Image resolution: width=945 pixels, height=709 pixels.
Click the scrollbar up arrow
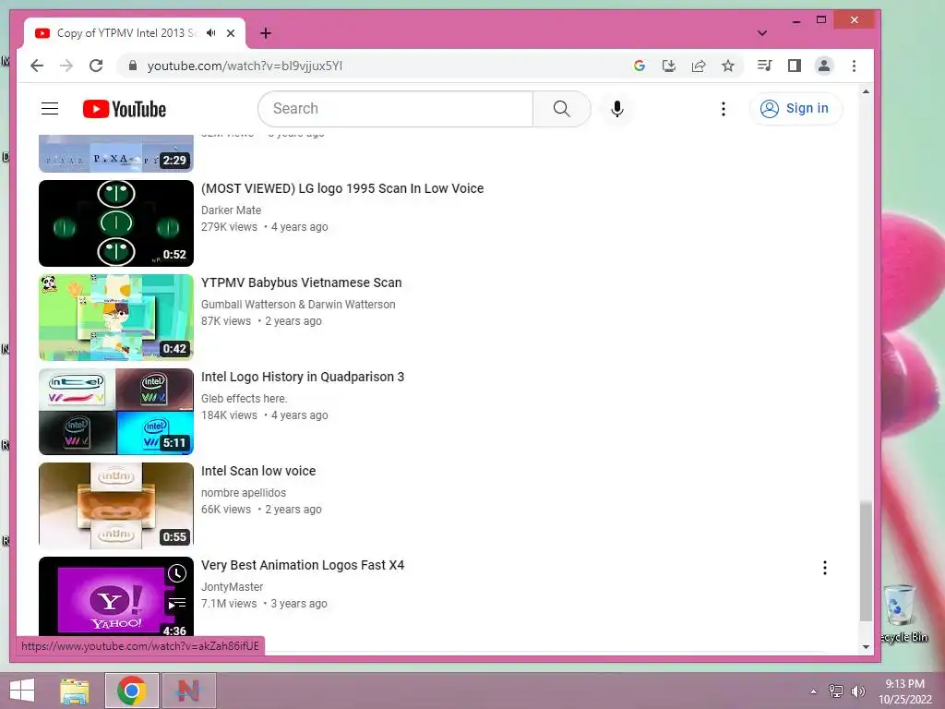(866, 92)
